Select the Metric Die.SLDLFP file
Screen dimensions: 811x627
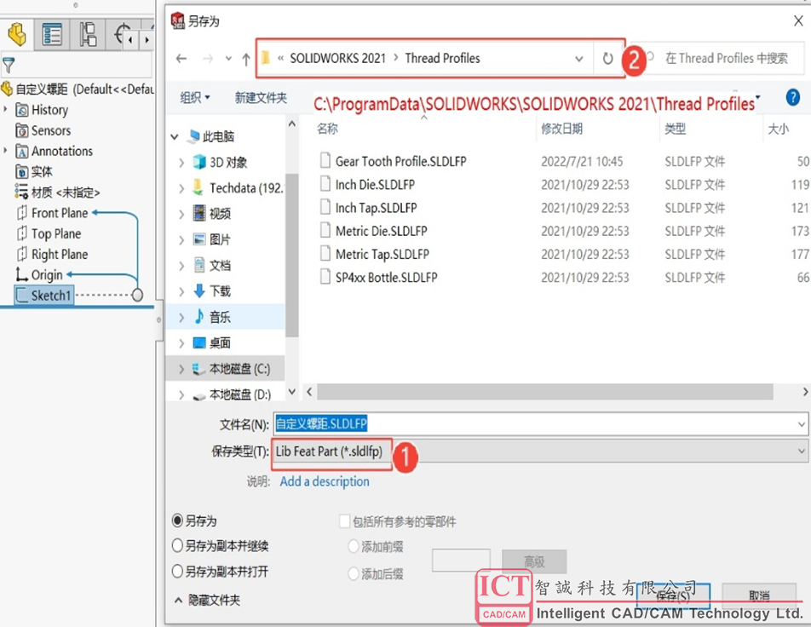click(x=381, y=231)
